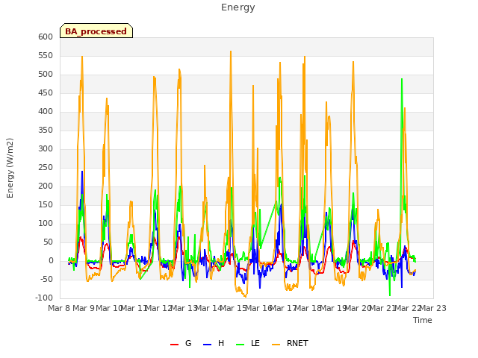
Task: Click the Mar 15 x-axis tick label
Action: coord(234,308)
